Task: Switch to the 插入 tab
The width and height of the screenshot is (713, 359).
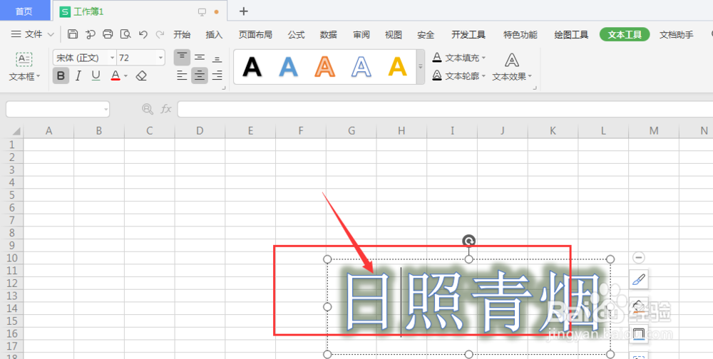Action: point(214,34)
